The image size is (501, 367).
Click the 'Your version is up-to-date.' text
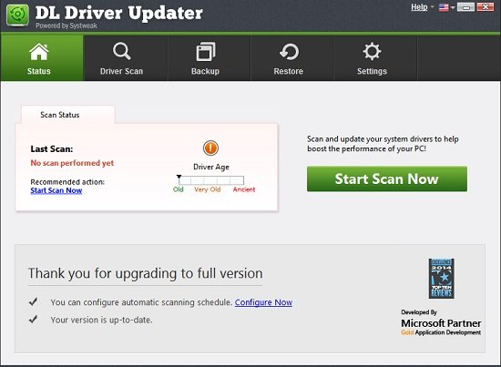click(101, 320)
